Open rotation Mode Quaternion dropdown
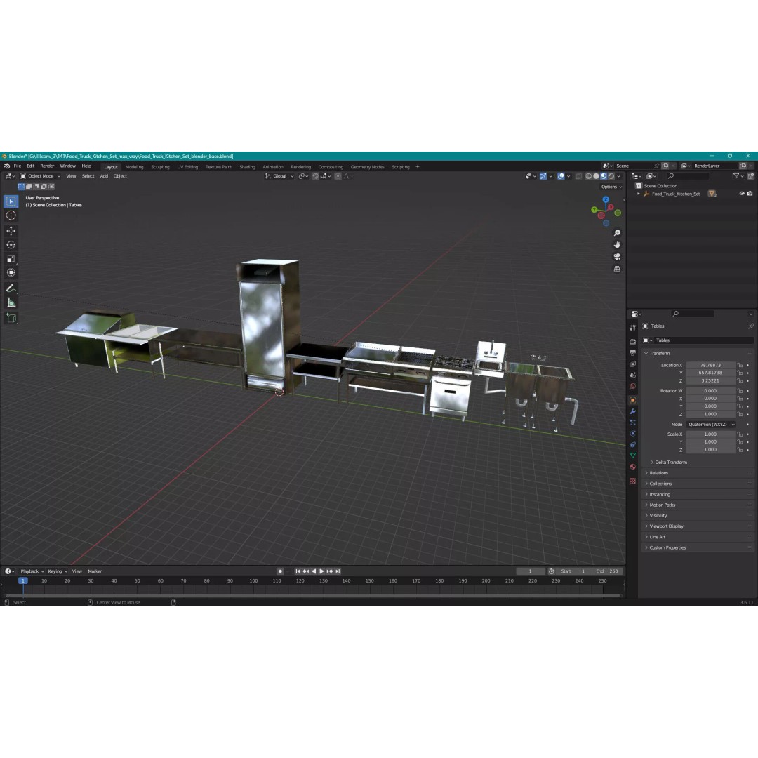Image resolution: width=758 pixels, height=758 pixels. (x=710, y=425)
